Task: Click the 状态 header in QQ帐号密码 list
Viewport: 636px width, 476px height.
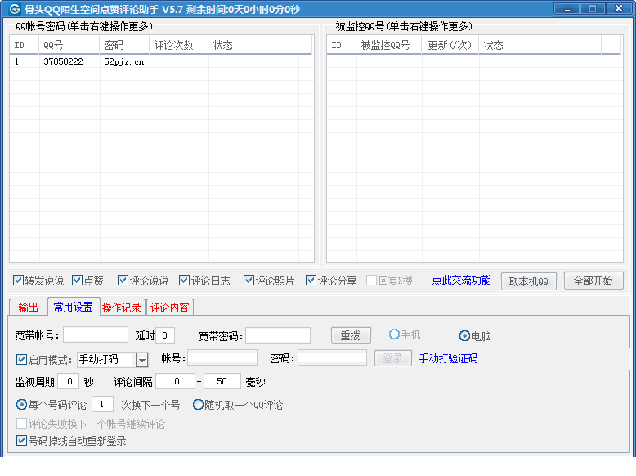Action: pyautogui.click(x=253, y=45)
